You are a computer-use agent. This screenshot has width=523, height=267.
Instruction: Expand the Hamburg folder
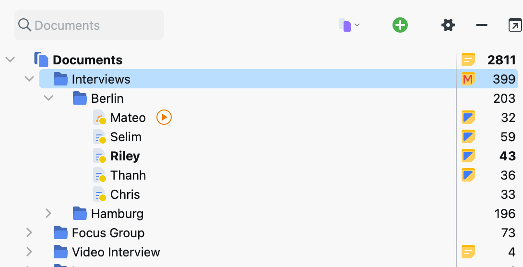pyautogui.click(x=48, y=214)
